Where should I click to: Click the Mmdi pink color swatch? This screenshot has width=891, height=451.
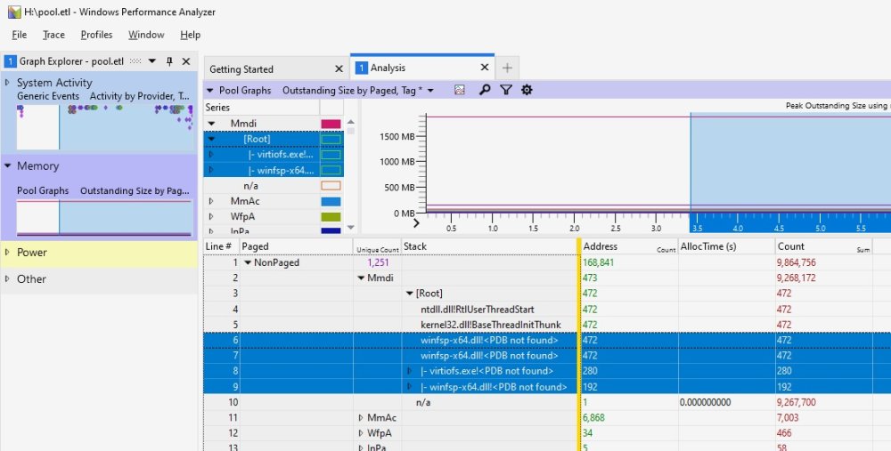[331, 124]
